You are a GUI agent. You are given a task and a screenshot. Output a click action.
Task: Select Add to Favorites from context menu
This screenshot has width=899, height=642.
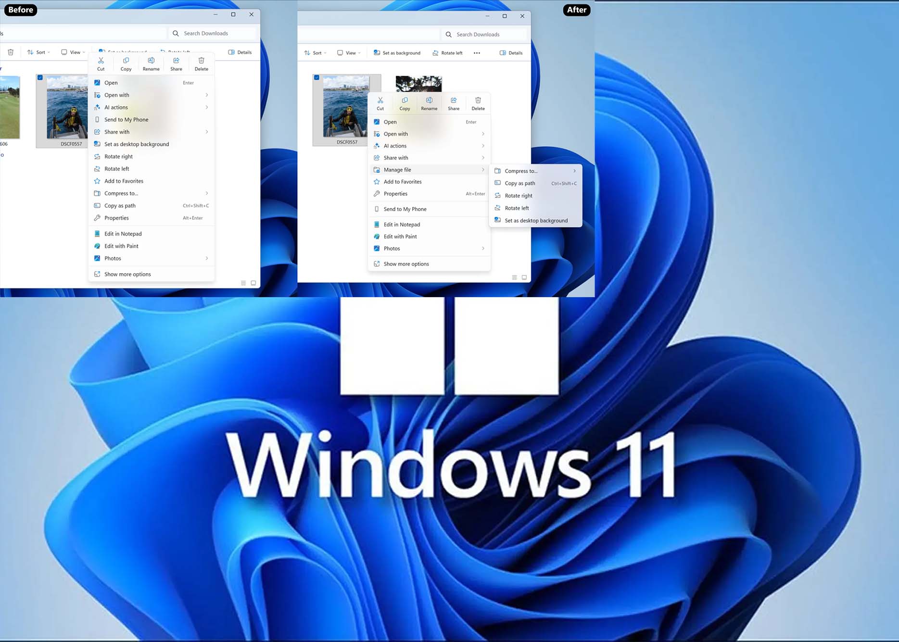(x=402, y=182)
